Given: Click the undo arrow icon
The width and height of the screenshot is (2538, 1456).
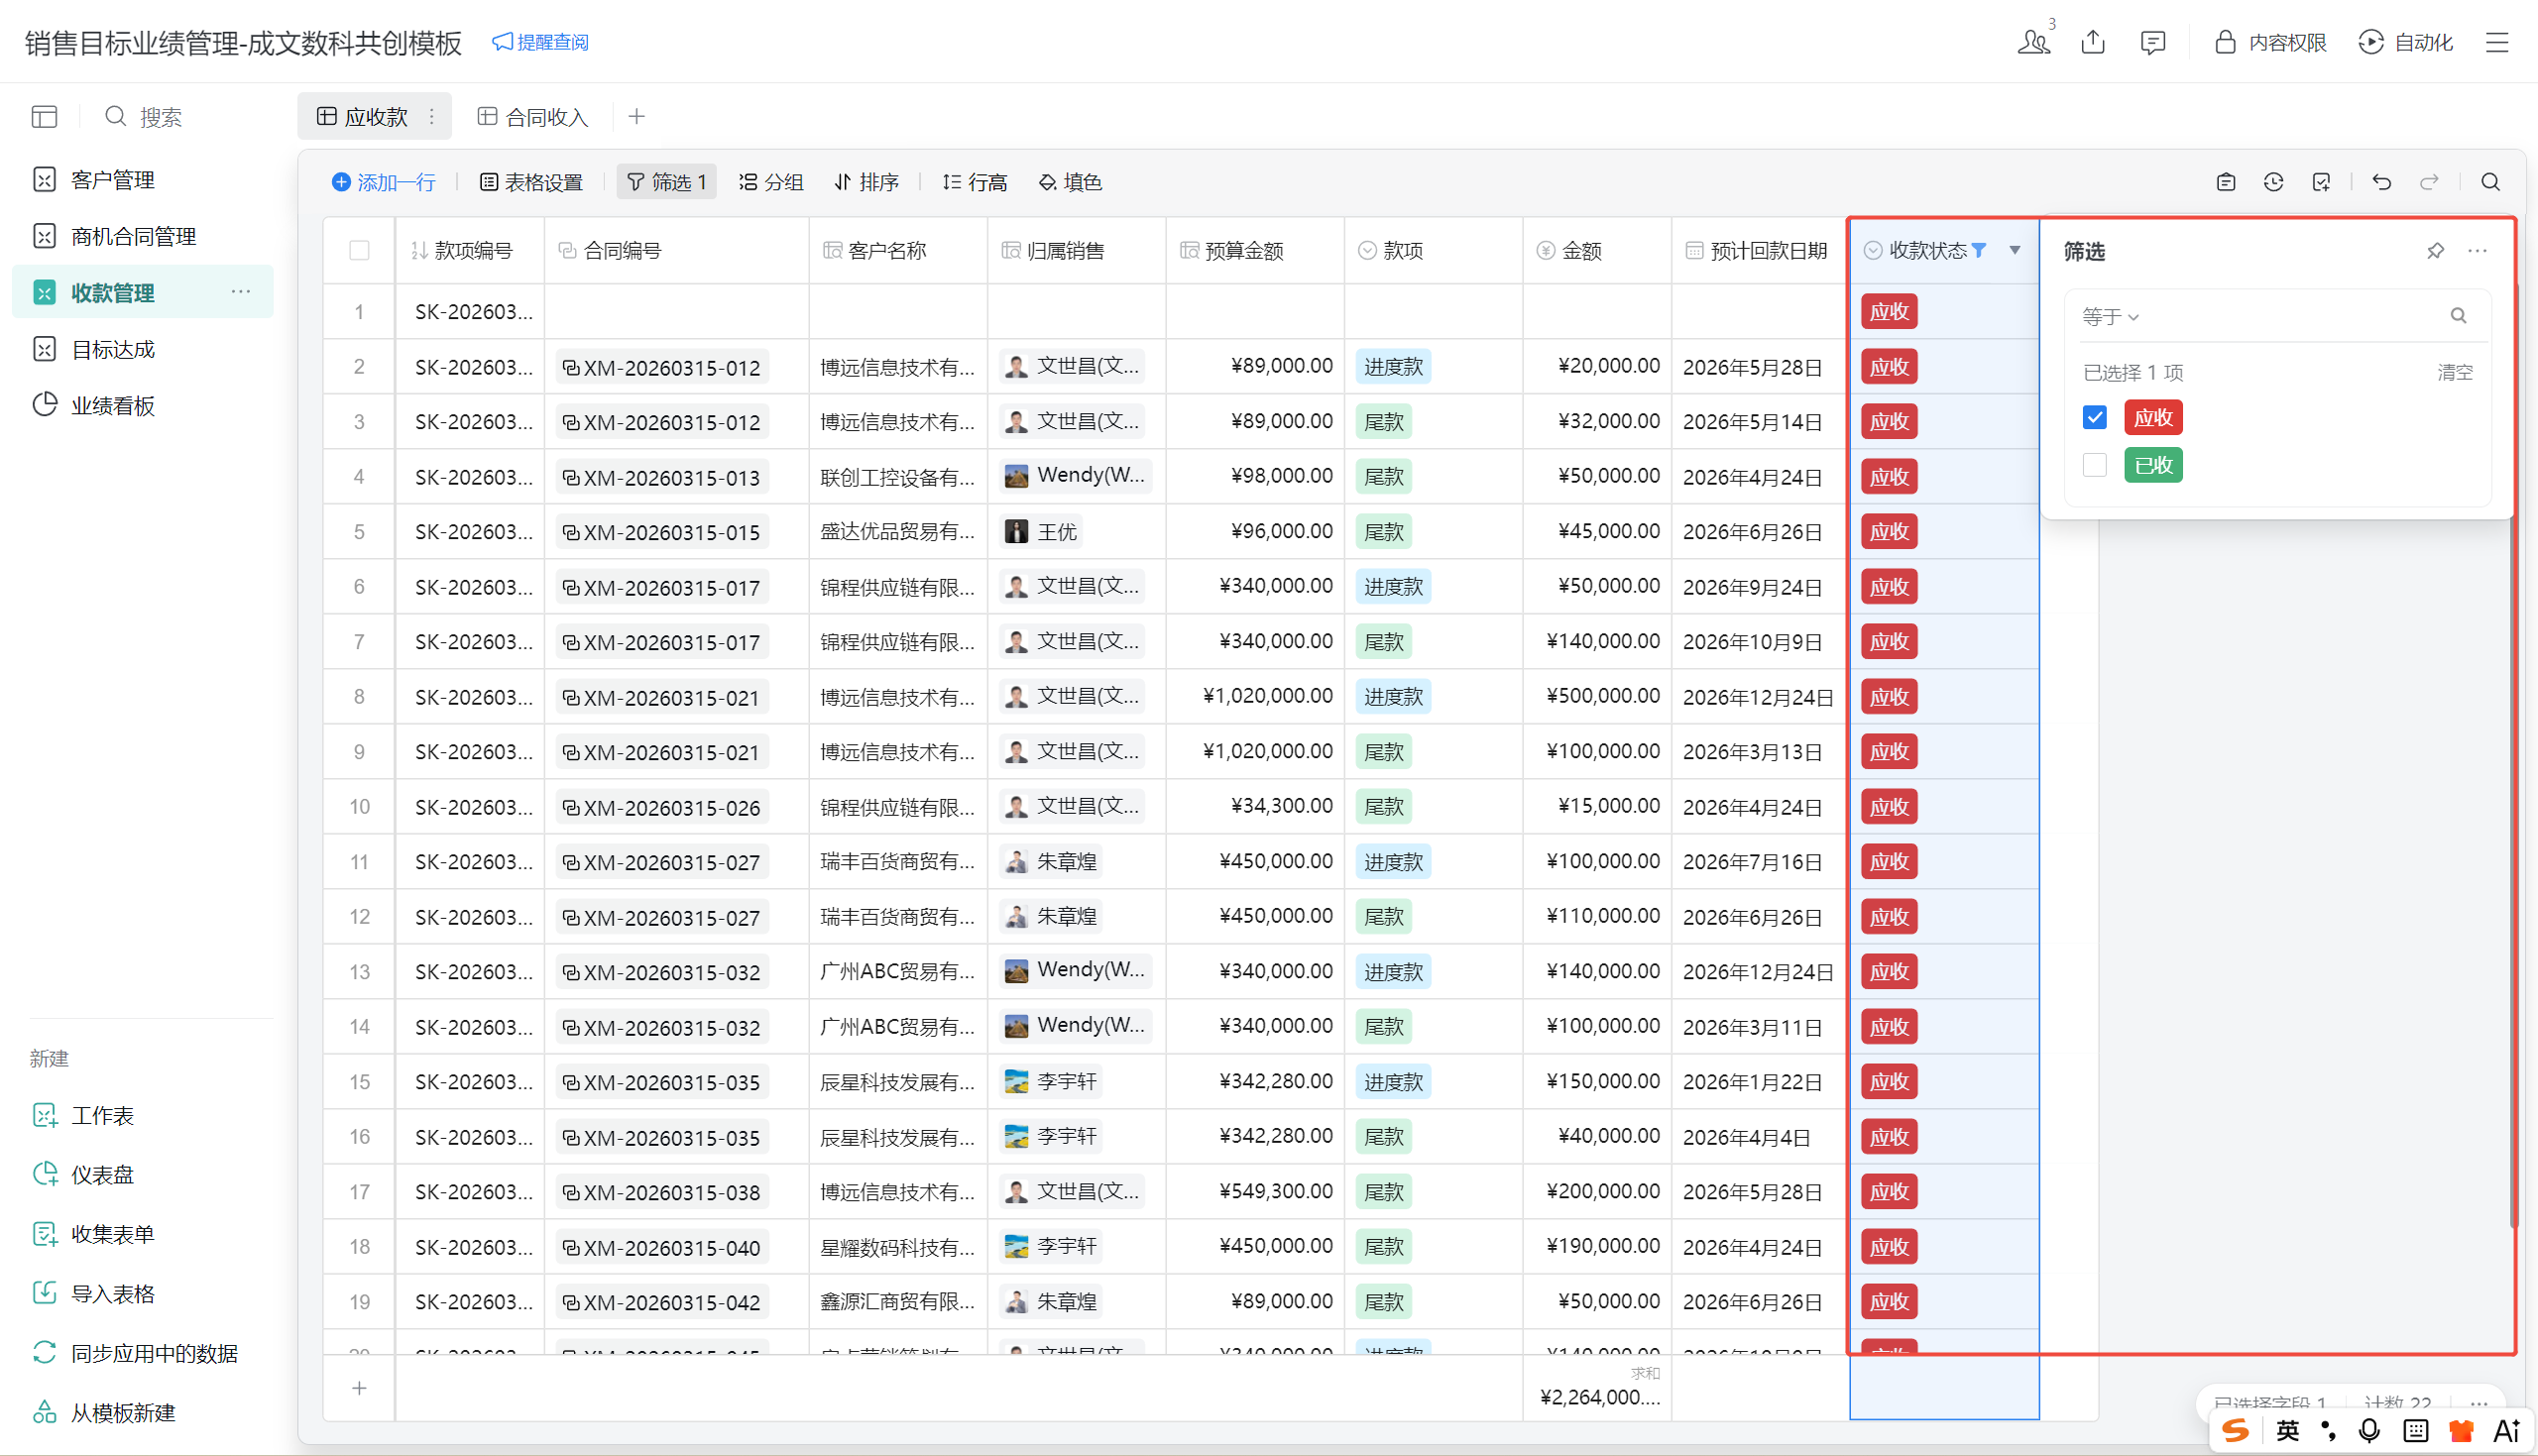Looking at the screenshot, I should [2381, 182].
